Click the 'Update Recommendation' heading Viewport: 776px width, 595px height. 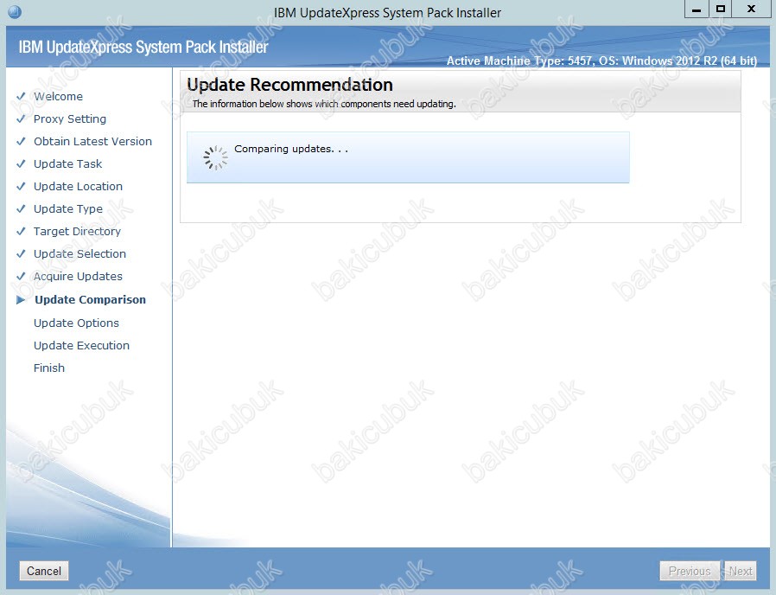pos(289,85)
